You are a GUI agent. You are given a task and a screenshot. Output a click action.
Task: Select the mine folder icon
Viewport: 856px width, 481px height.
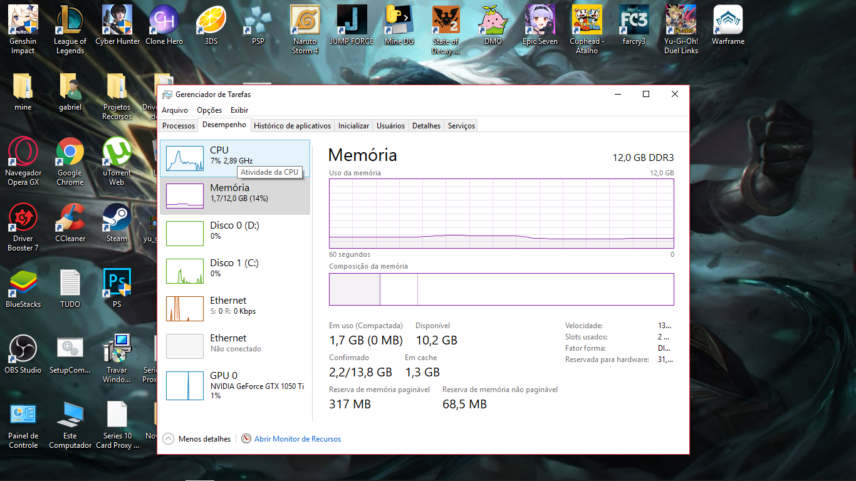(23, 91)
